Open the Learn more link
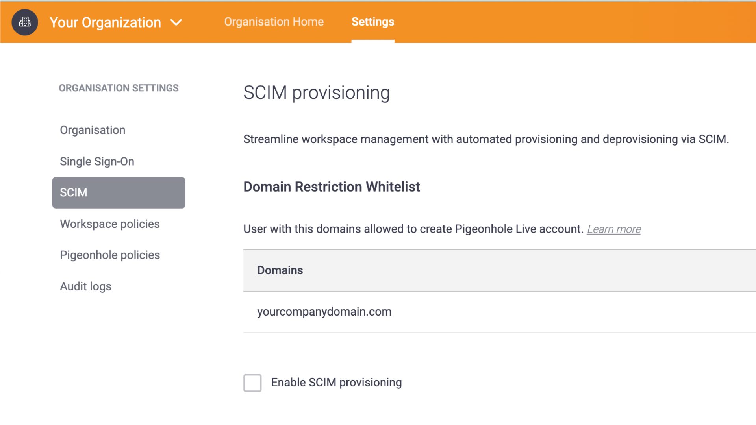The height and width of the screenshot is (425, 756). [x=613, y=229]
